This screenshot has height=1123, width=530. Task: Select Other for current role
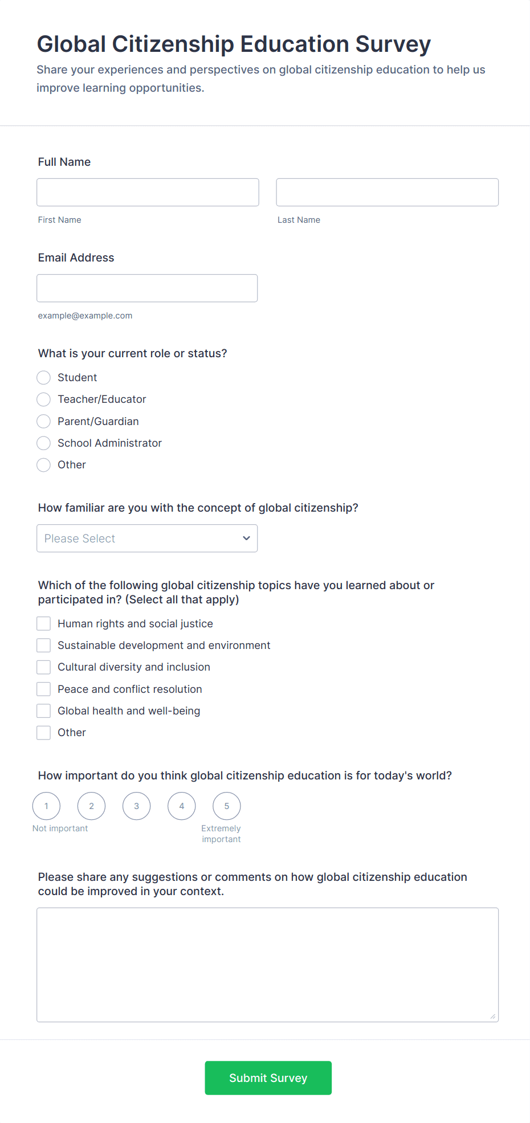pos(44,465)
